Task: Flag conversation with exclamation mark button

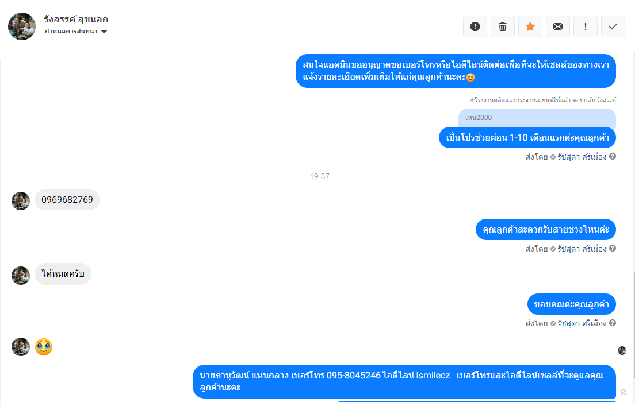Action: coord(585,26)
